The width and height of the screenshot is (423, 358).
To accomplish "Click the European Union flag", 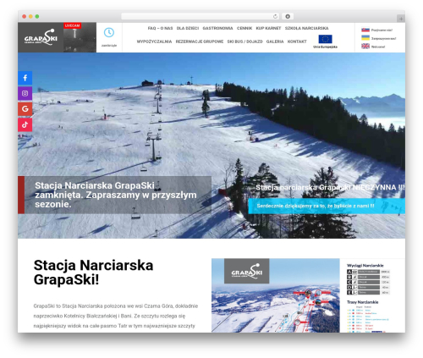I will 325,39.
